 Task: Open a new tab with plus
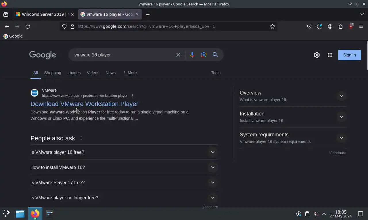148,14
